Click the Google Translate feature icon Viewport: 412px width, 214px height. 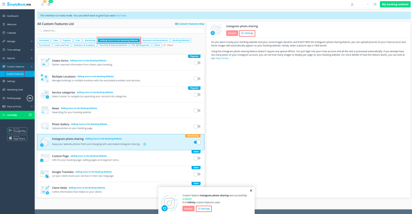[x=44, y=174]
